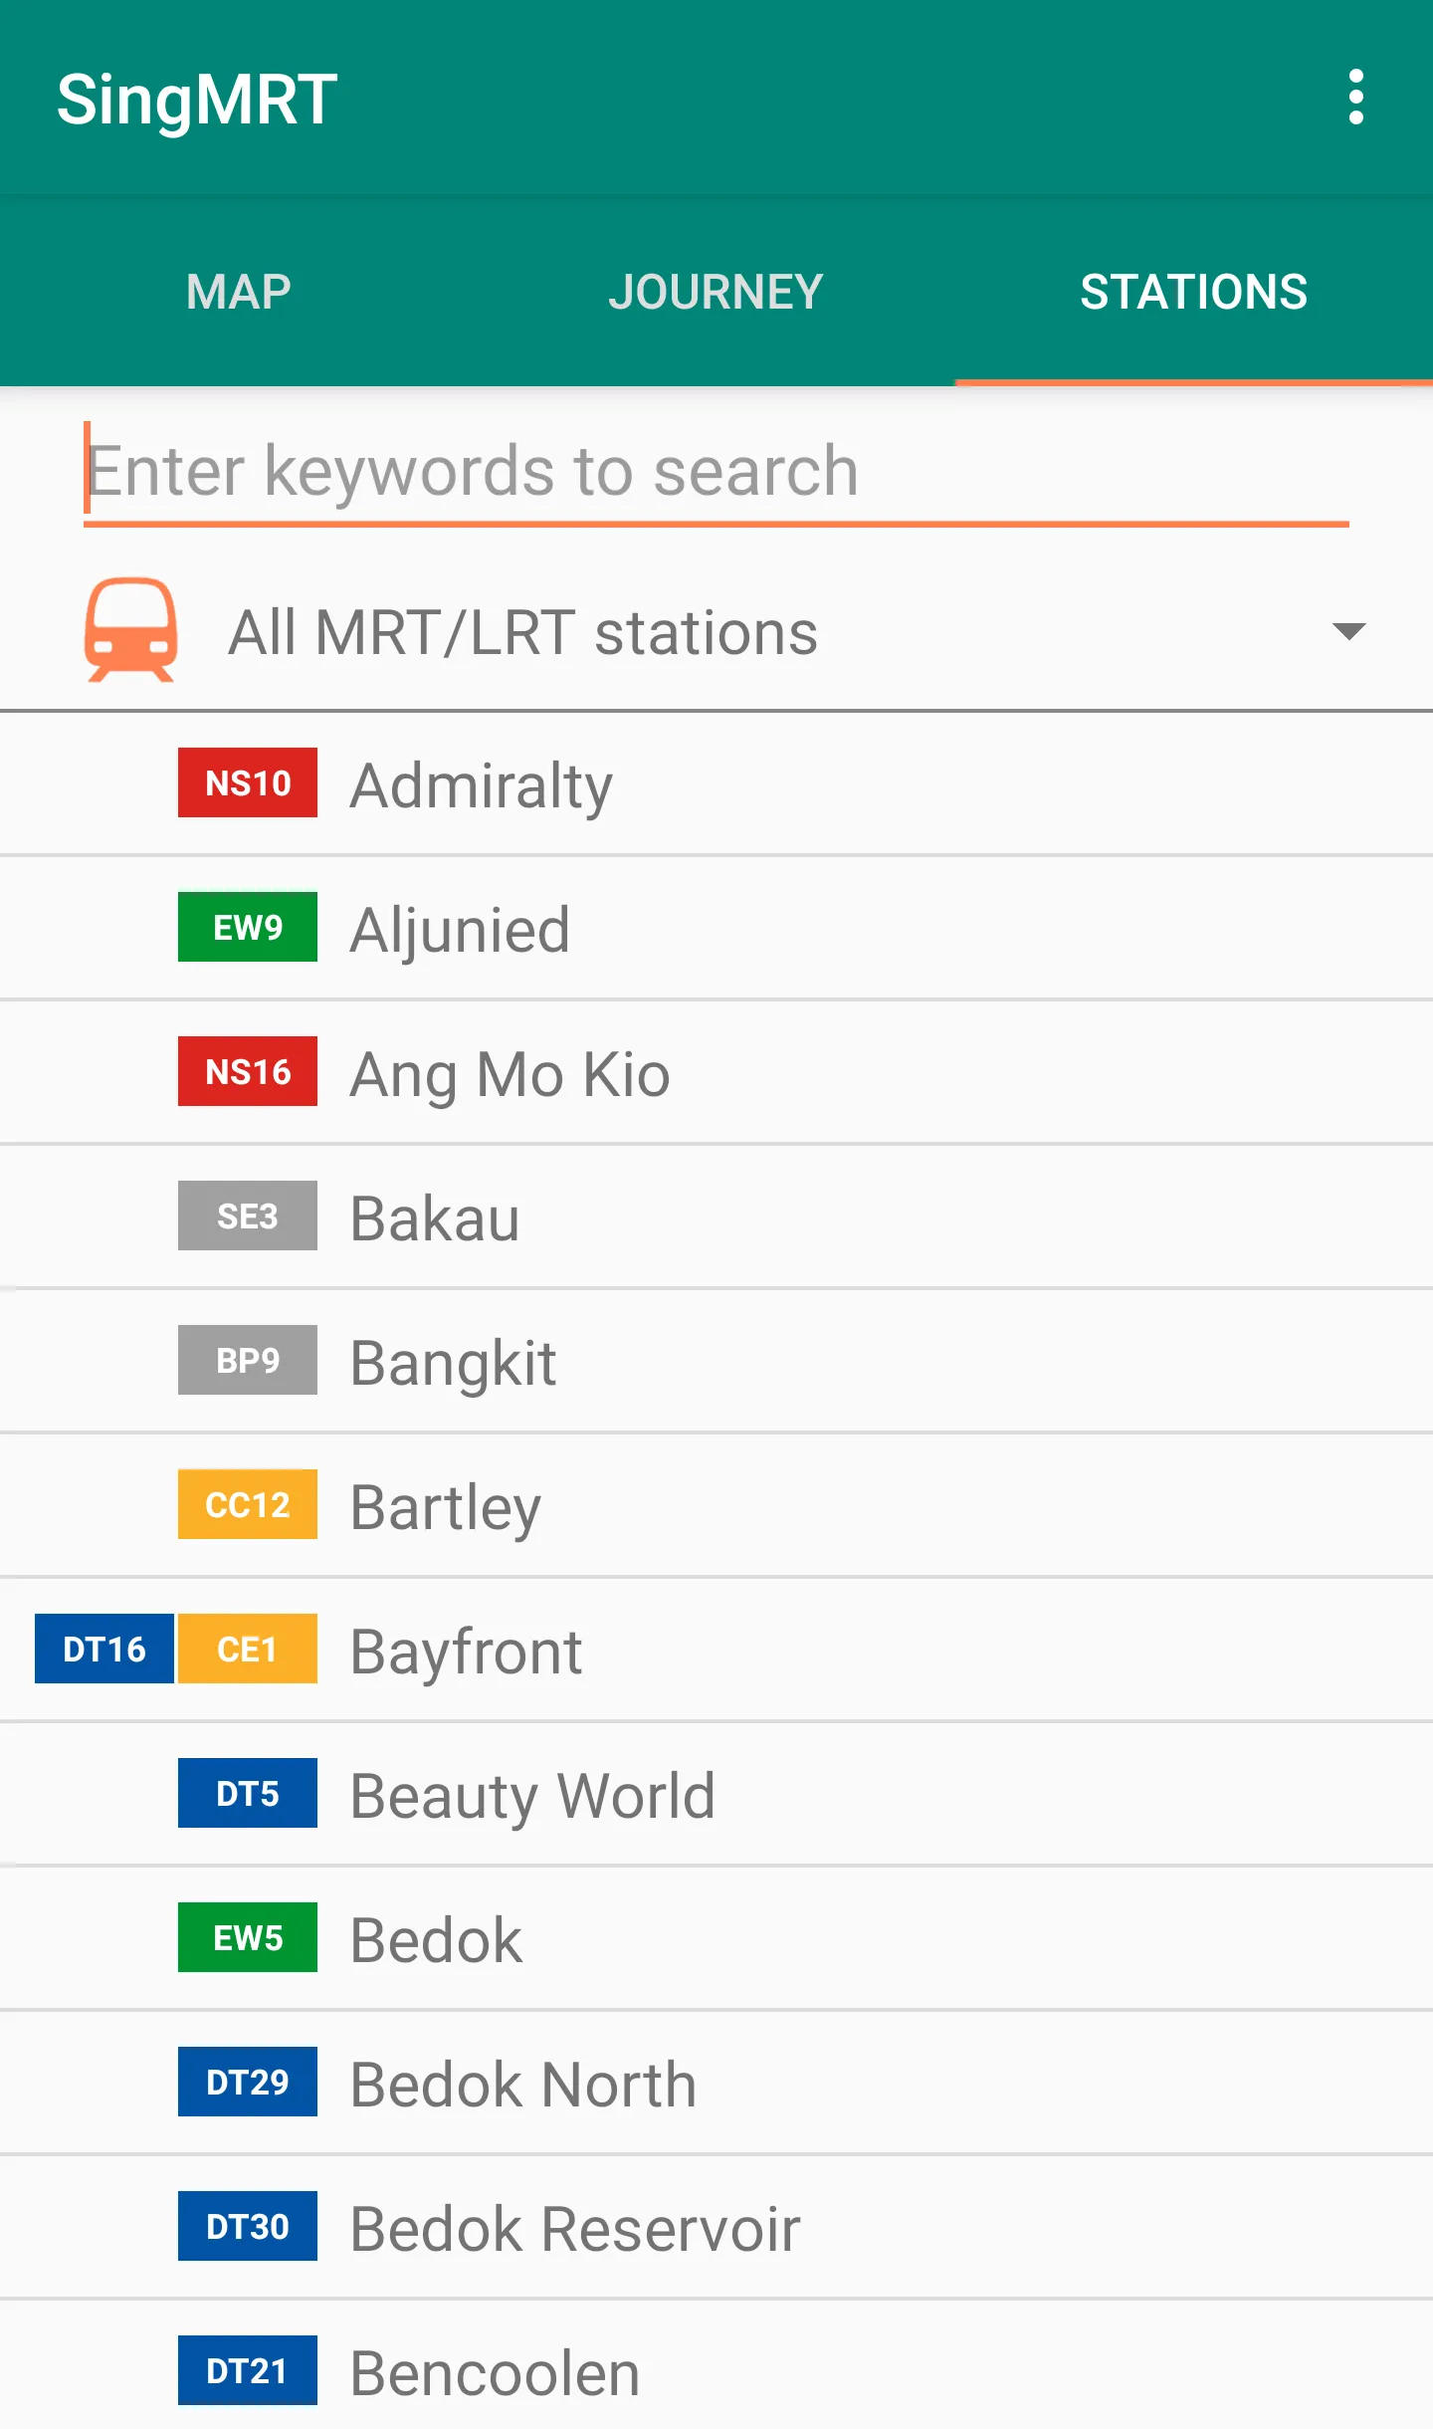Screen dimensions: 1433x2429
Task: Open Bedok Reservoir station entry
Action: pyautogui.click(x=716, y=2227)
